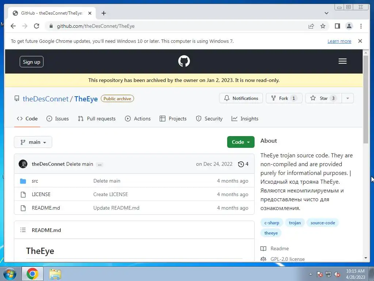Image resolution: width=374 pixels, height=281 pixels.
Task: Open a new browser tab
Action: pos(103,13)
